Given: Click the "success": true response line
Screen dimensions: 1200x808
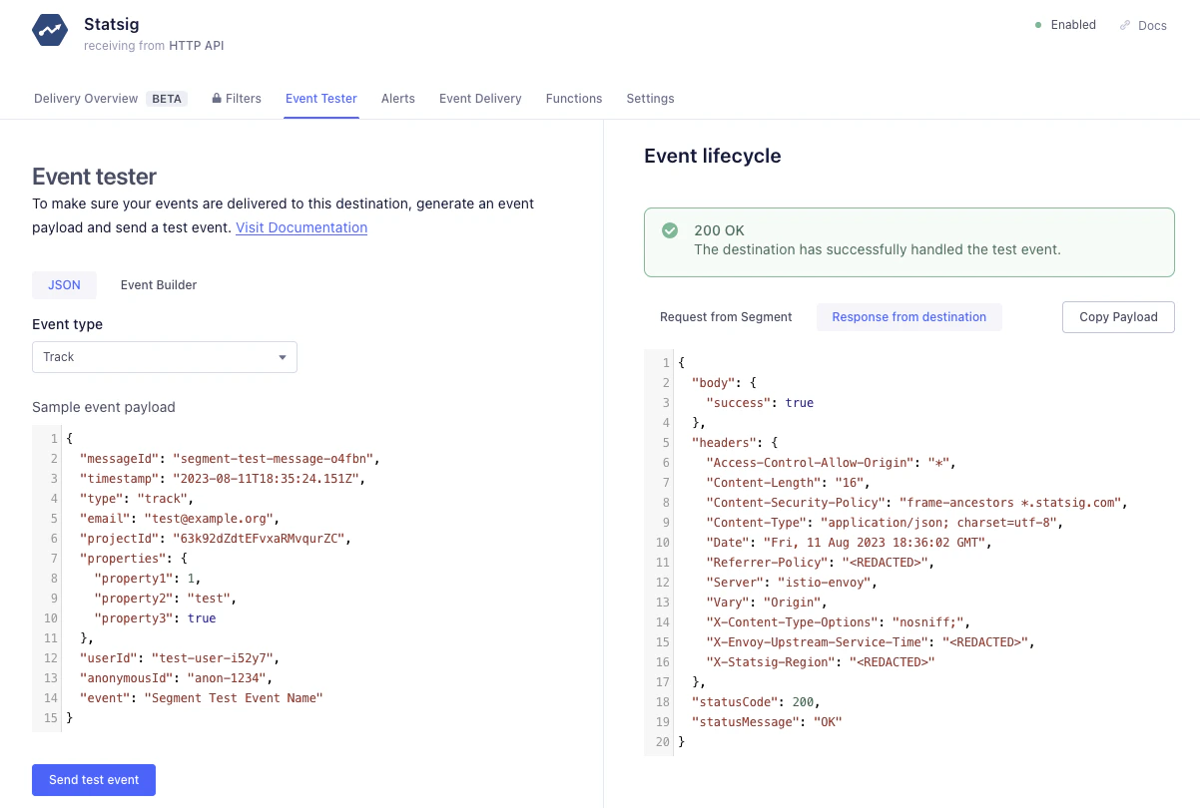Looking at the screenshot, I should point(760,403).
